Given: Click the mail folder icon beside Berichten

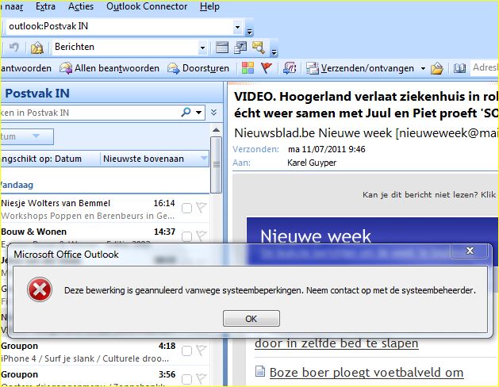Looking at the screenshot, I should click(37, 48).
